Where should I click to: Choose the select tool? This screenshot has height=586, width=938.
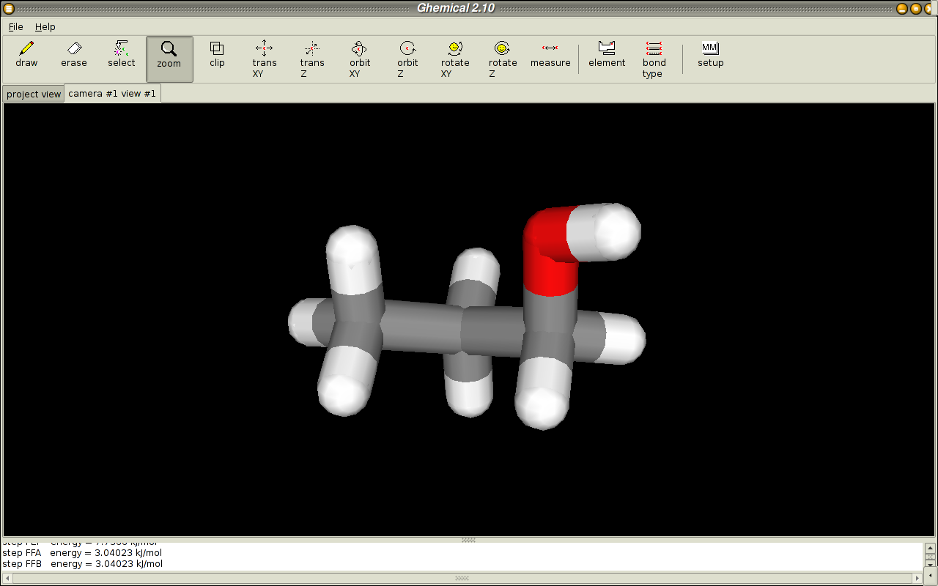coord(122,55)
